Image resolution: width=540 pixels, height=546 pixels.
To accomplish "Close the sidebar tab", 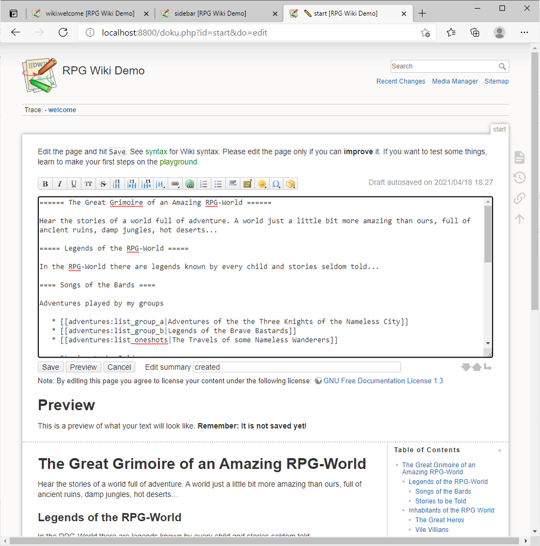I will pyautogui.click(x=275, y=13).
